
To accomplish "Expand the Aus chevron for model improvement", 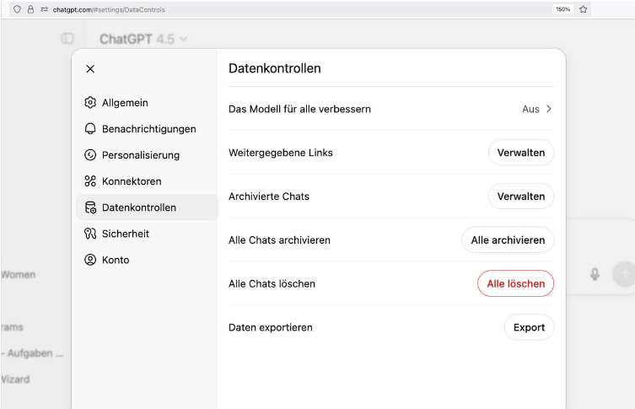I will pyautogui.click(x=549, y=109).
